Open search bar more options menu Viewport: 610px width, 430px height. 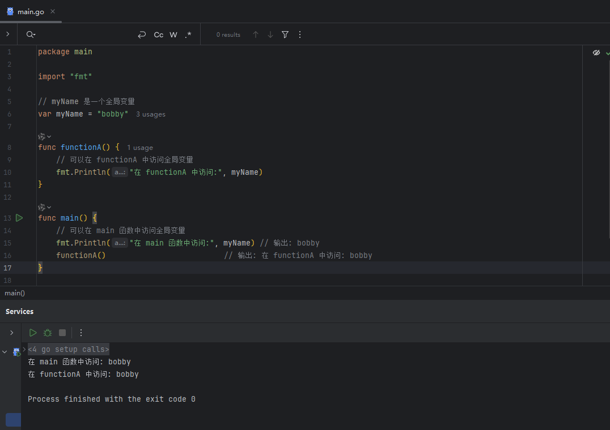[299, 35]
